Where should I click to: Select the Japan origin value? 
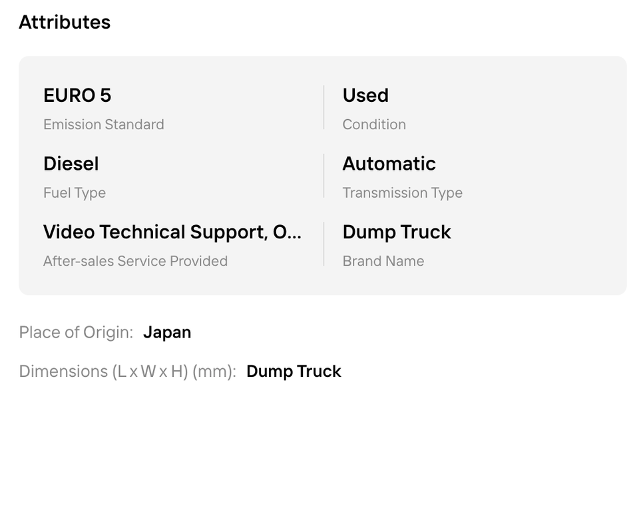[167, 333]
